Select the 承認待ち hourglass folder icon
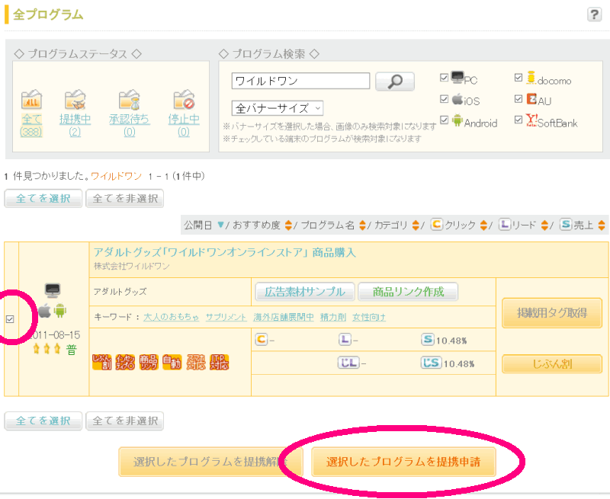 click(x=129, y=100)
